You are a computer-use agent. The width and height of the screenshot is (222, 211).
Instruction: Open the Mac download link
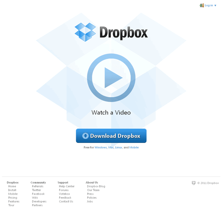[111, 148]
